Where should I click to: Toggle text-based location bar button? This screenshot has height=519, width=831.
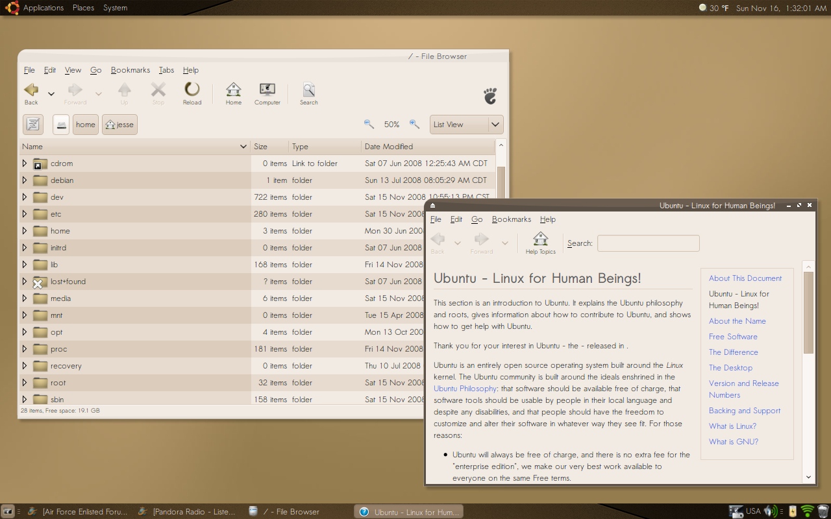[33, 125]
